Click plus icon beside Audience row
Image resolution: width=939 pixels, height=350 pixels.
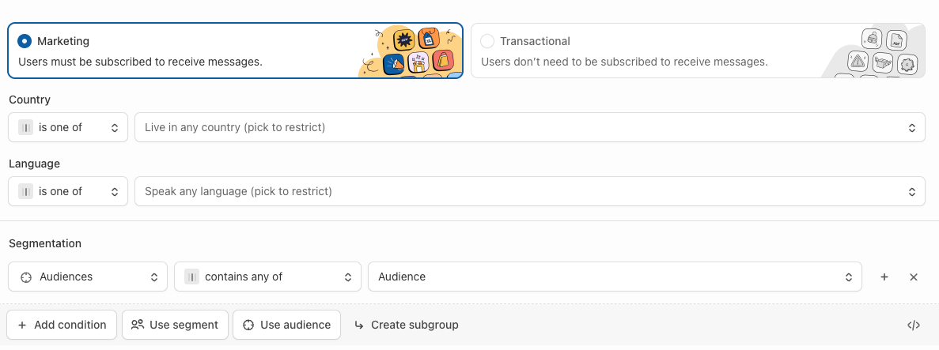tap(884, 277)
